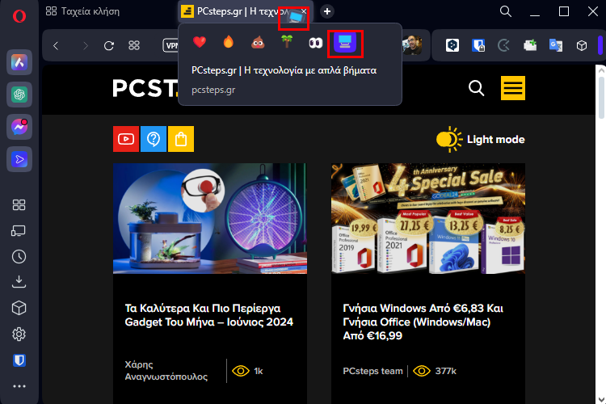Viewport: 606px width, 404px height.
Task: Pick the palm tree tab emoji
Action: coord(287,41)
